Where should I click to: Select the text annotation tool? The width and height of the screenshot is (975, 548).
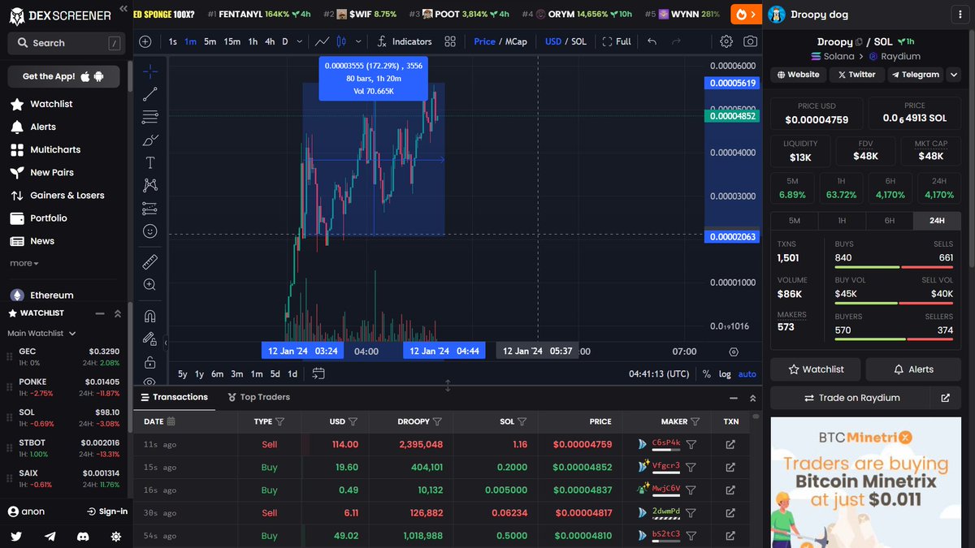pyautogui.click(x=150, y=162)
